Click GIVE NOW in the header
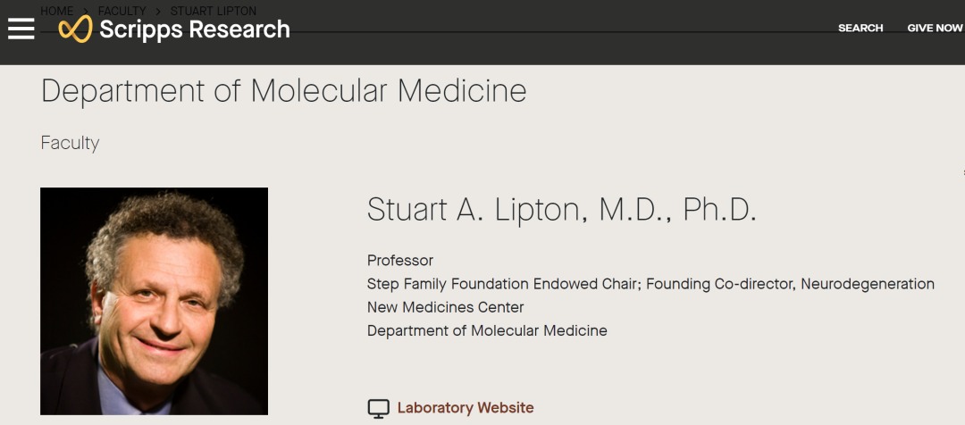This screenshot has width=965, height=425. pos(935,28)
